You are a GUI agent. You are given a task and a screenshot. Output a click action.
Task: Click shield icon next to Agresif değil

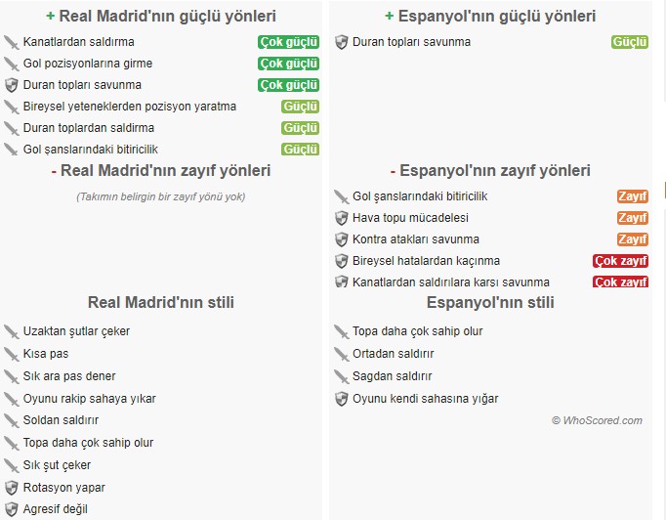12,509
